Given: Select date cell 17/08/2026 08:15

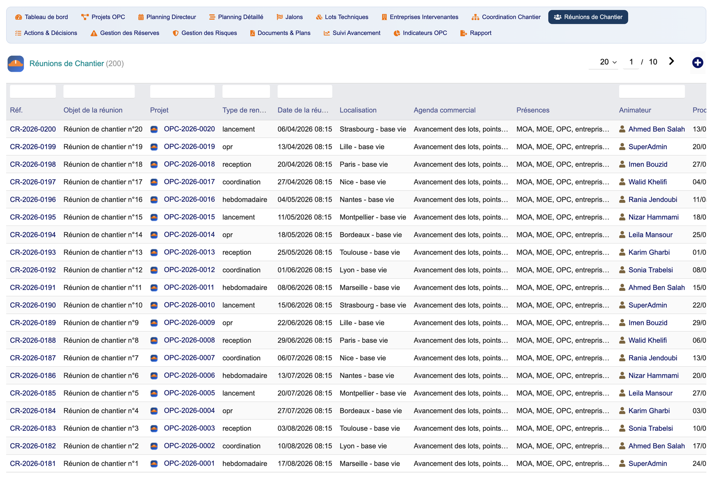Looking at the screenshot, I should [x=305, y=463].
